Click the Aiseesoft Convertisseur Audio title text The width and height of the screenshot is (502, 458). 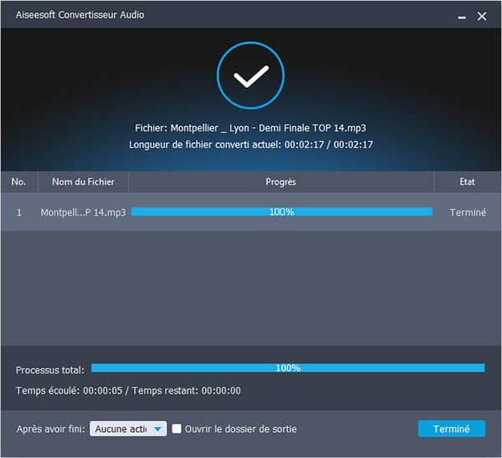[79, 15]
